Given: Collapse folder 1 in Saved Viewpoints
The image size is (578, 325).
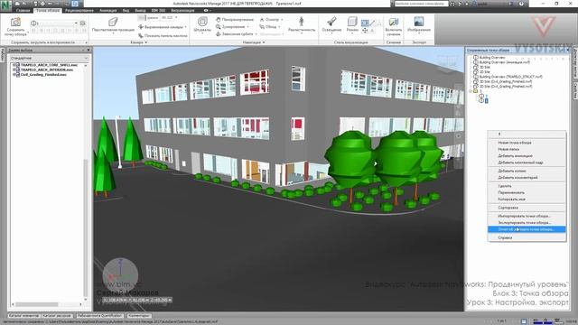Looking at the screenshot, I should coord(471,91).
